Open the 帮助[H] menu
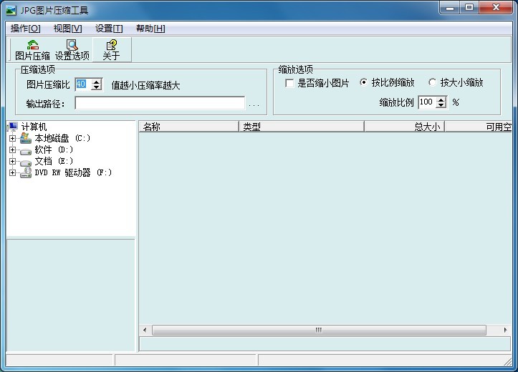Image resolution: width=518 pixels, height=372 pixels. pyautogui.click(x=150, y=29)
